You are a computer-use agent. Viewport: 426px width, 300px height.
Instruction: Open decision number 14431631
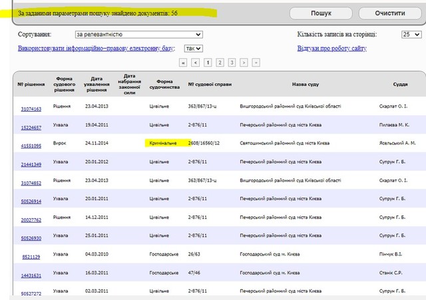[31, 275]
